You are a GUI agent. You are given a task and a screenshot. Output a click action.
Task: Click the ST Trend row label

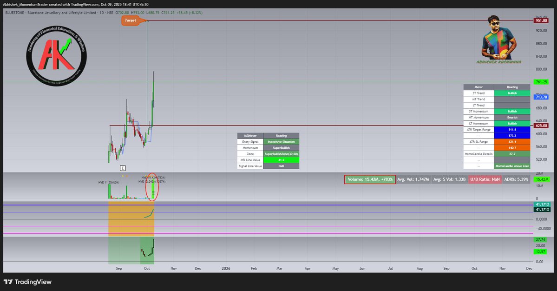tap(478, 93)
